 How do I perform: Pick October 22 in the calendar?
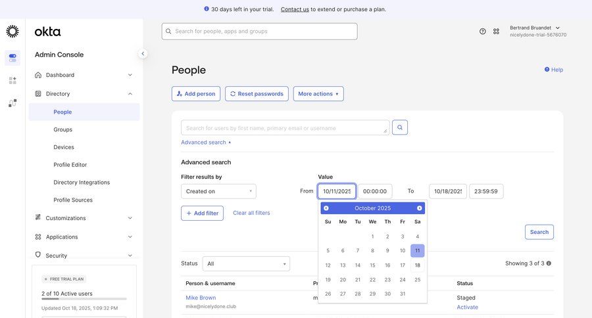point(373,279)
